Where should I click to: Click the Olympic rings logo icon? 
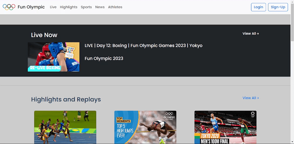point(9,7)
